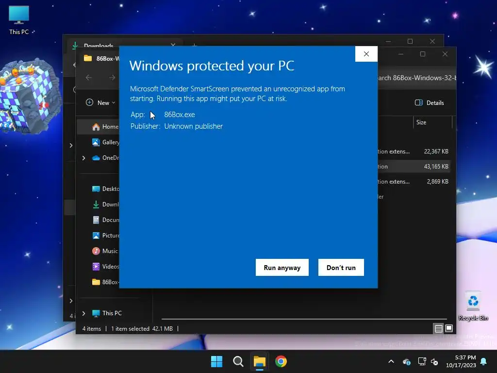
Task: Open Videos in the navigation pane
Action: [105, 267]
